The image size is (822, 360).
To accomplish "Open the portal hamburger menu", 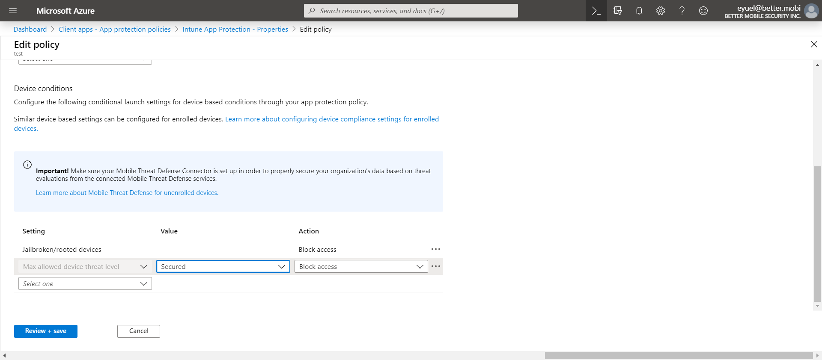I will coord(13,11).
